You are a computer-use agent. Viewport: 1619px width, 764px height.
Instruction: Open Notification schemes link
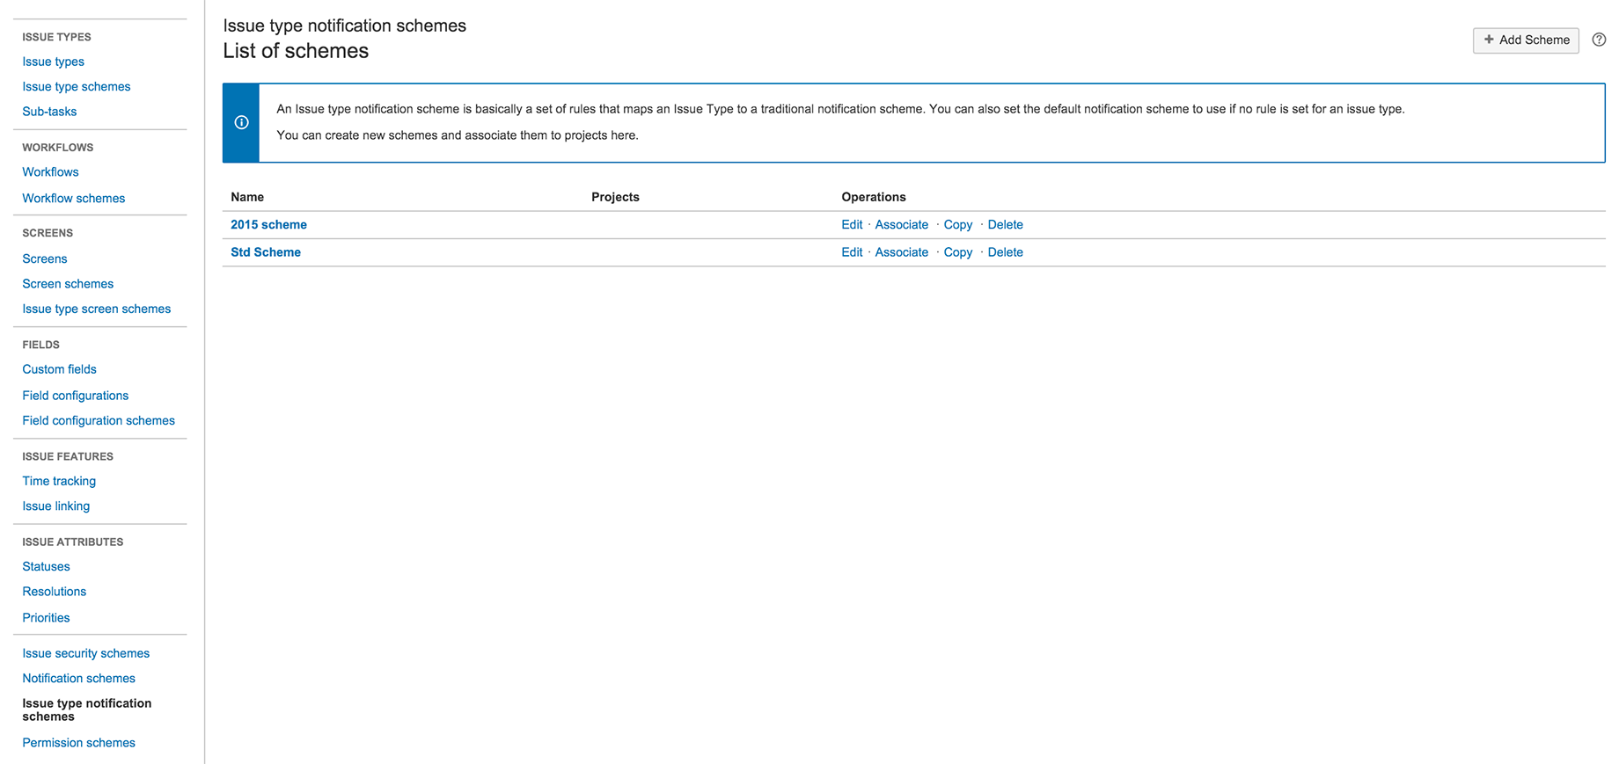(78, 679)
